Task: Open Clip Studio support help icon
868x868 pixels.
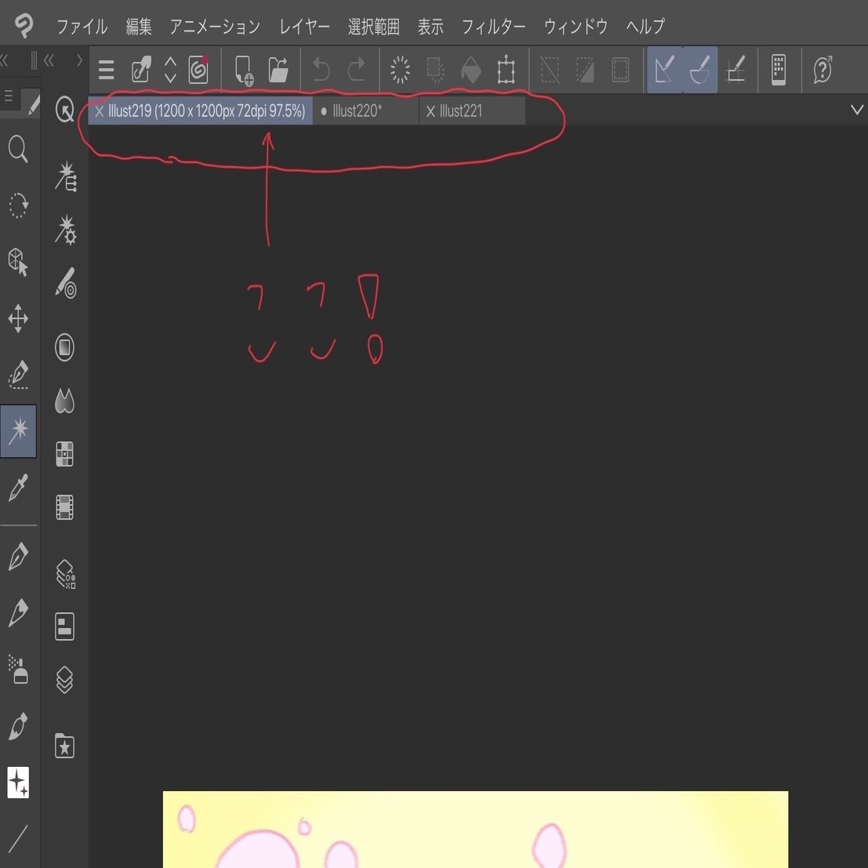Action: click(x=823, y=70)
